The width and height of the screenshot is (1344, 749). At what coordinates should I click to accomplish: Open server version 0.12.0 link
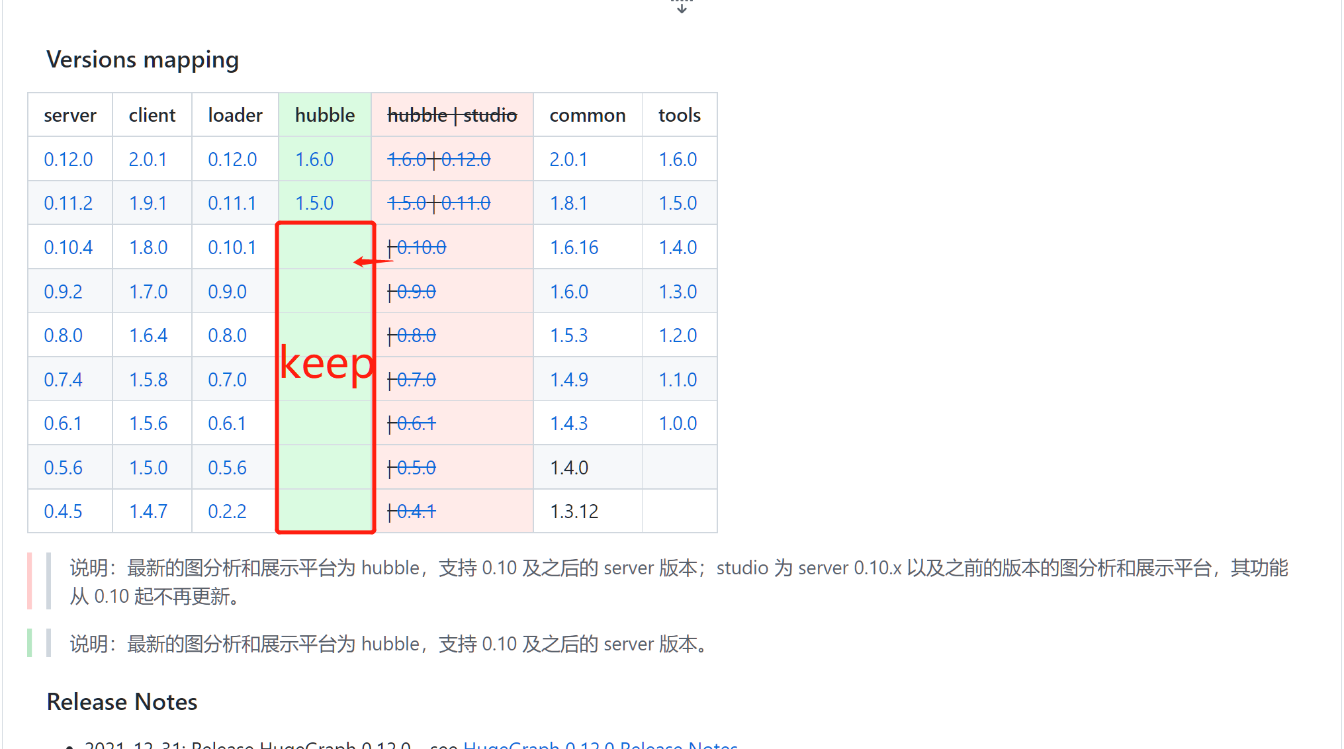[x=68, y=159]
